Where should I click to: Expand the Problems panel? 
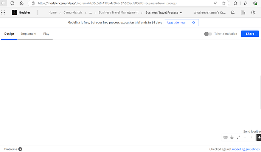tap(13, 149)
